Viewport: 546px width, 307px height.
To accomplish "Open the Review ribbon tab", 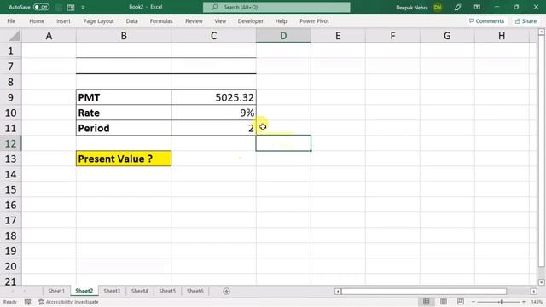I will tap(194, 21).
